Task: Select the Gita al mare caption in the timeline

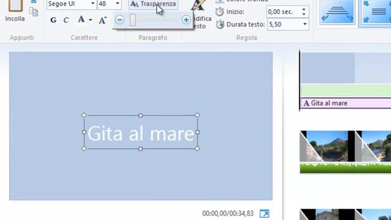Action: click(x=346, y=103)
